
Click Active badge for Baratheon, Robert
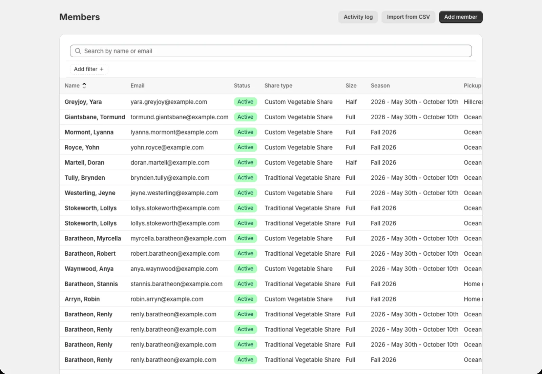(246, 254)
